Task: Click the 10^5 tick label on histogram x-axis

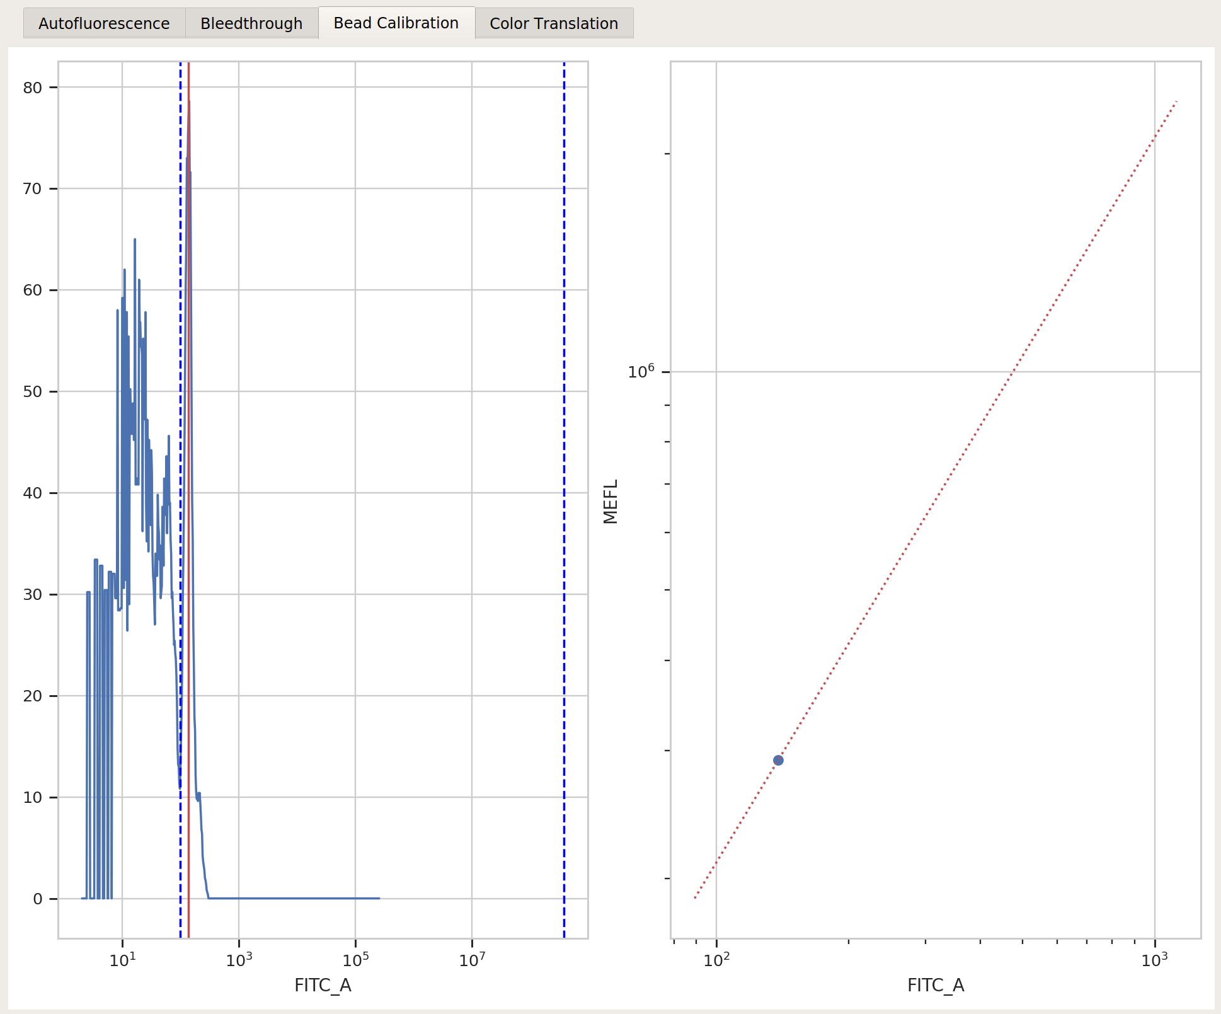Action: [x=355, y=959]
